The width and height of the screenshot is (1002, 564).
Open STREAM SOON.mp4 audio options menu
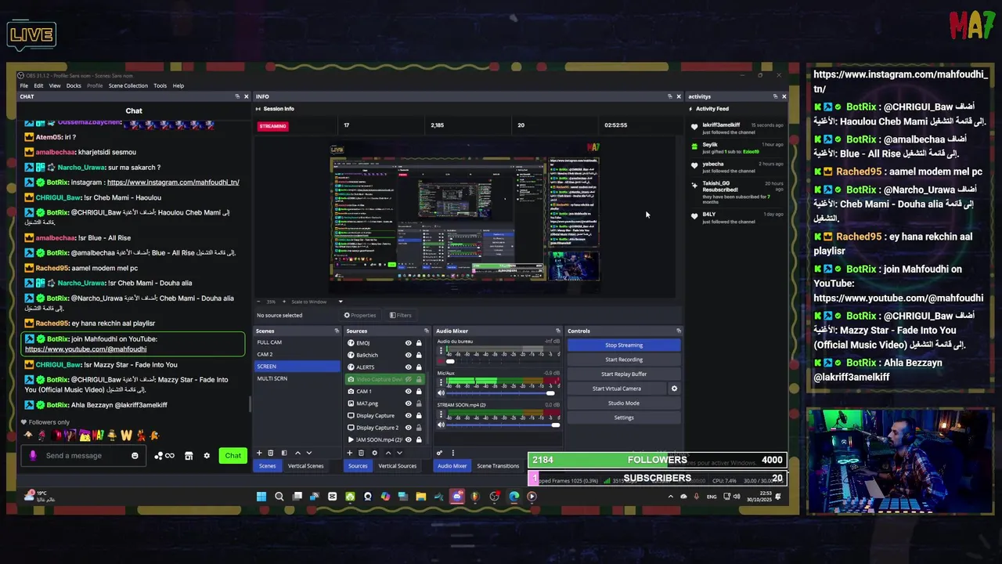coord(441,414)
